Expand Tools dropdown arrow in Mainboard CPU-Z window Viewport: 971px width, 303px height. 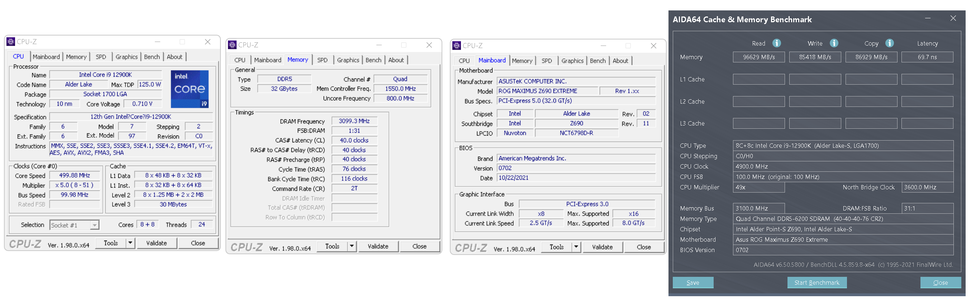coord(576,247)
